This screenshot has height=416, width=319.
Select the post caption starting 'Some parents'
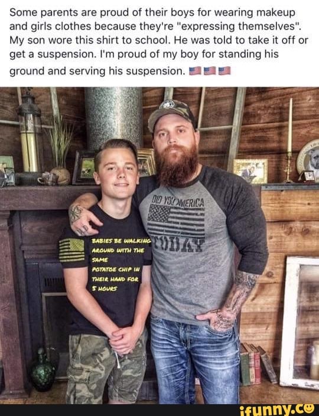[159, 40]
